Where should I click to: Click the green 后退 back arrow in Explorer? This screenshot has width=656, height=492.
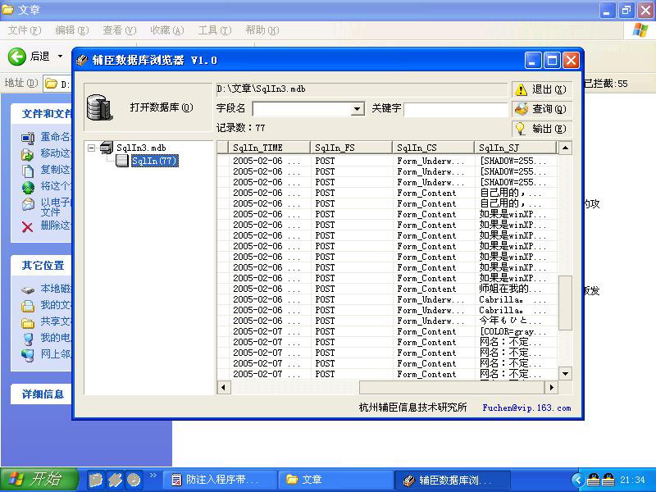pyautogui.click(x=16, y=56)
